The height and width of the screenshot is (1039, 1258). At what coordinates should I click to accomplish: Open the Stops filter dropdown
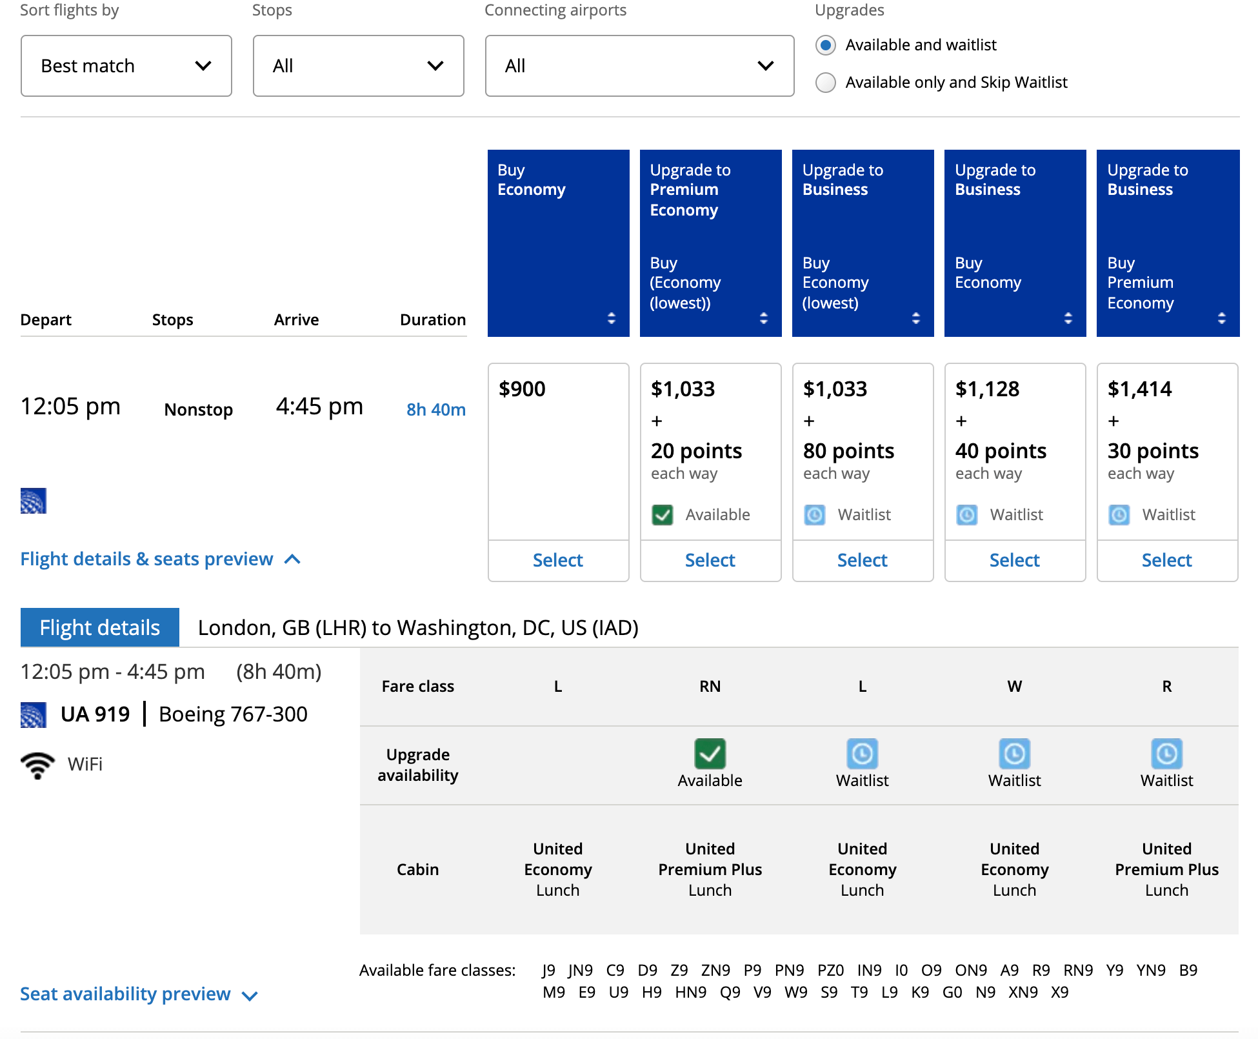coord(358,65)
